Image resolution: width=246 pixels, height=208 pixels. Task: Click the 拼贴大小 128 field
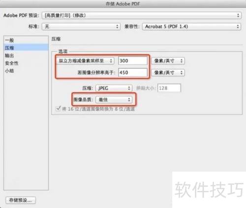pos(169,88)
